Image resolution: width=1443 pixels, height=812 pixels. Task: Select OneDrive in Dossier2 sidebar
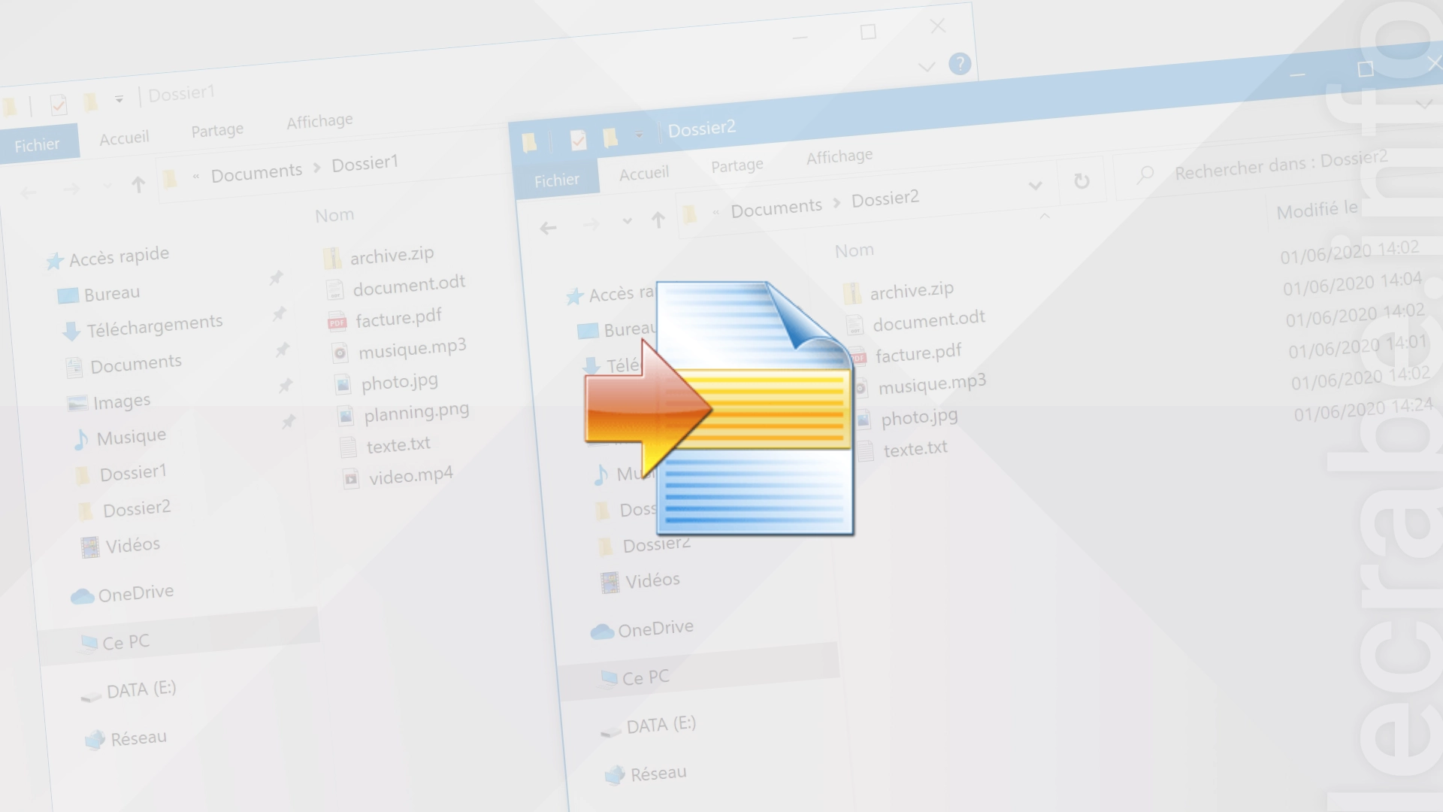point(656,629)
